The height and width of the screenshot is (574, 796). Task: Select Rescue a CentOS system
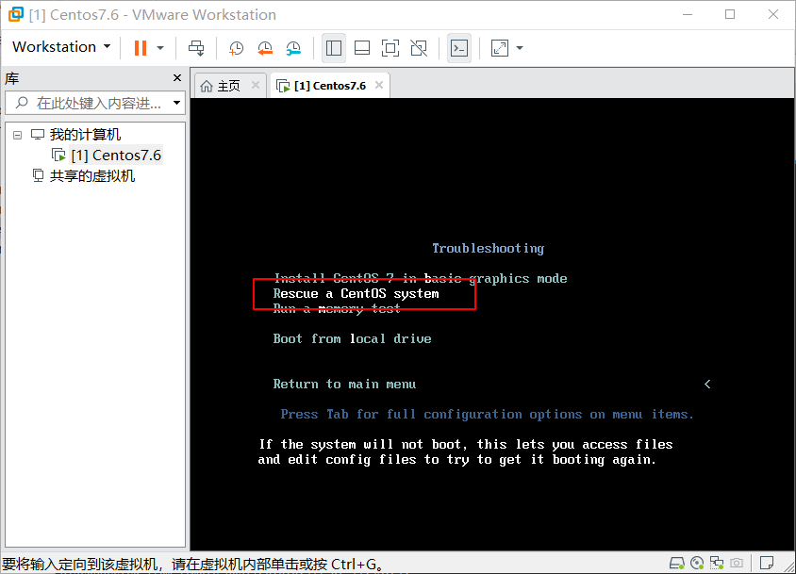pyautogui.click(x=356, y=293)
